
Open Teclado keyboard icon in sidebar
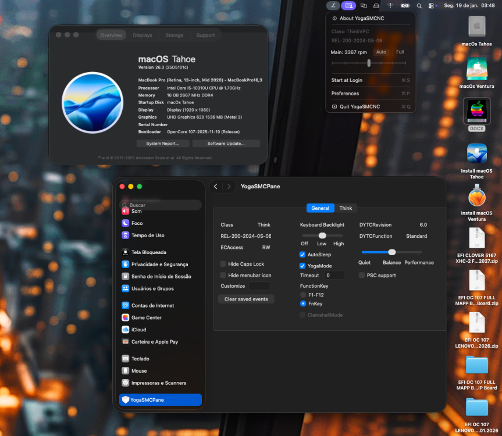click(126, 359)
